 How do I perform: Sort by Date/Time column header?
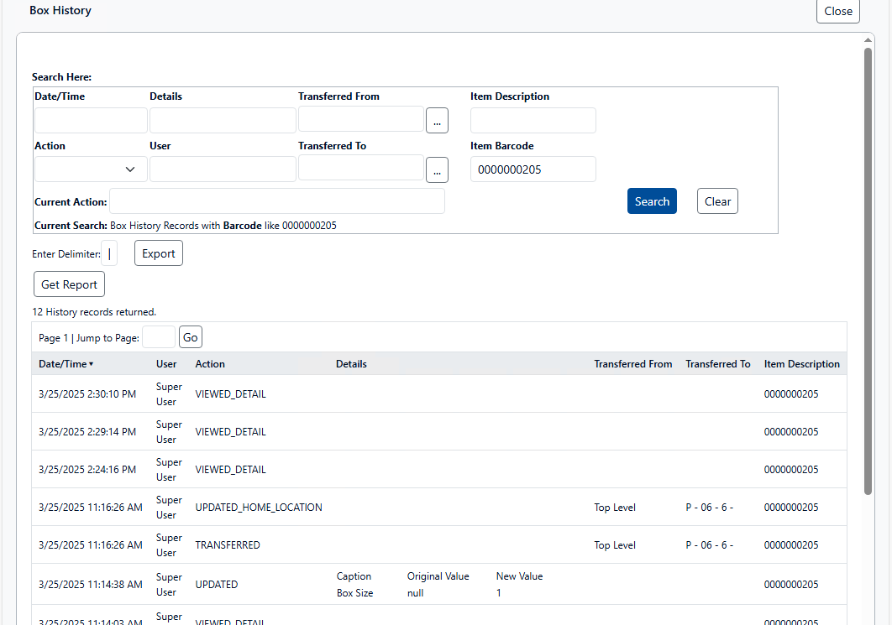[66, 364]
